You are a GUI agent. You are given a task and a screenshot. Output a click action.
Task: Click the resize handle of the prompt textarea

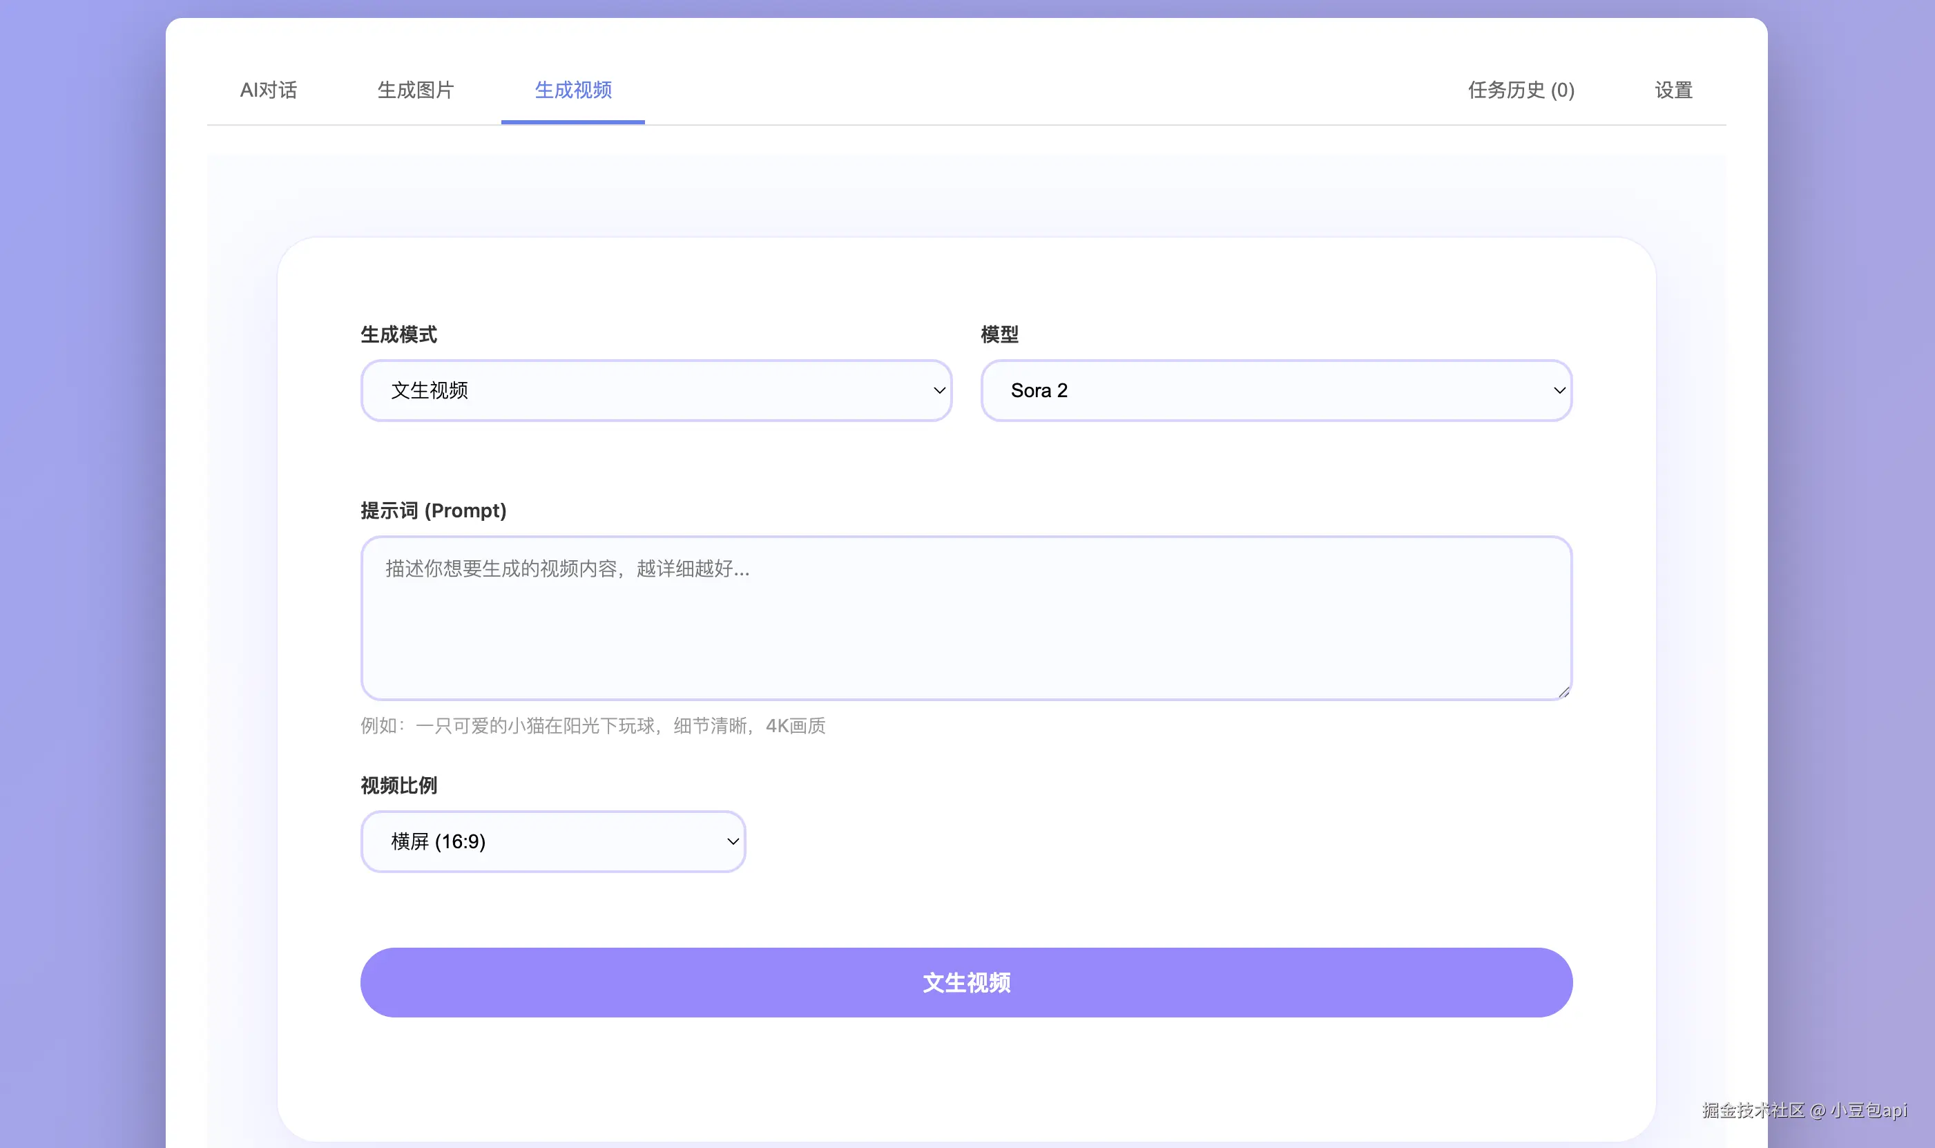1563,692
